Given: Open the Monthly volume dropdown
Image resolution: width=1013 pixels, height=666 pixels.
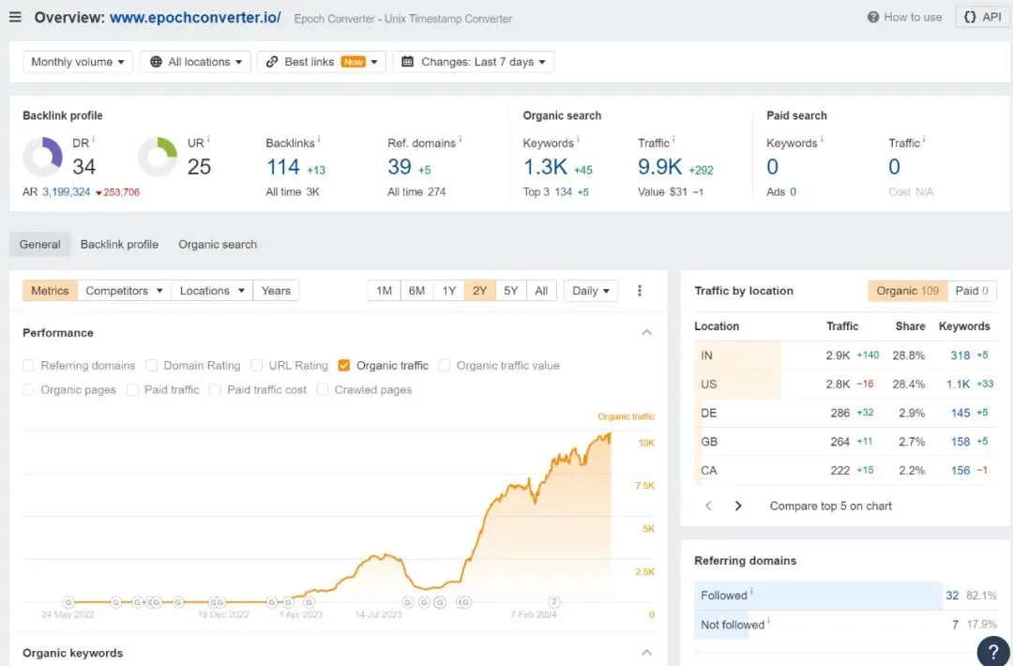Looking at the screenshot, I should coord(78,62).
